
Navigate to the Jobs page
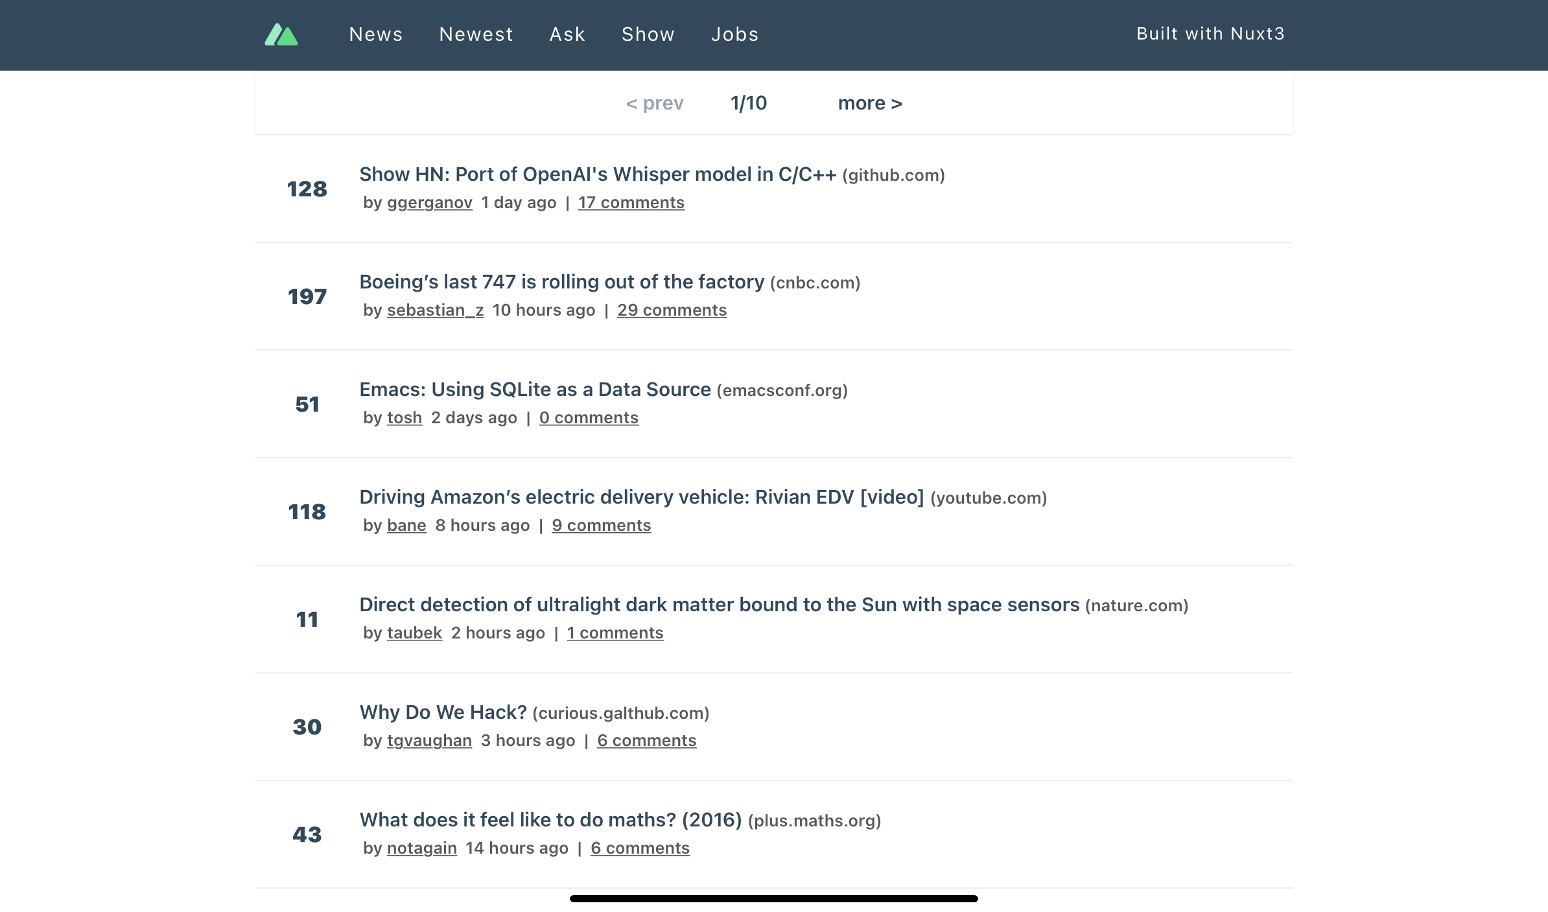pos(734,34)
